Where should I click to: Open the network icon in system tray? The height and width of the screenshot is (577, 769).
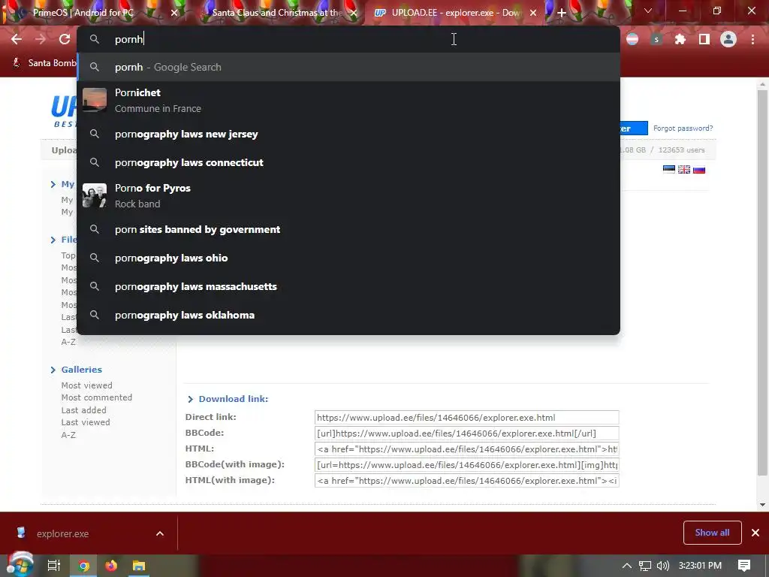tap(645, 566)
